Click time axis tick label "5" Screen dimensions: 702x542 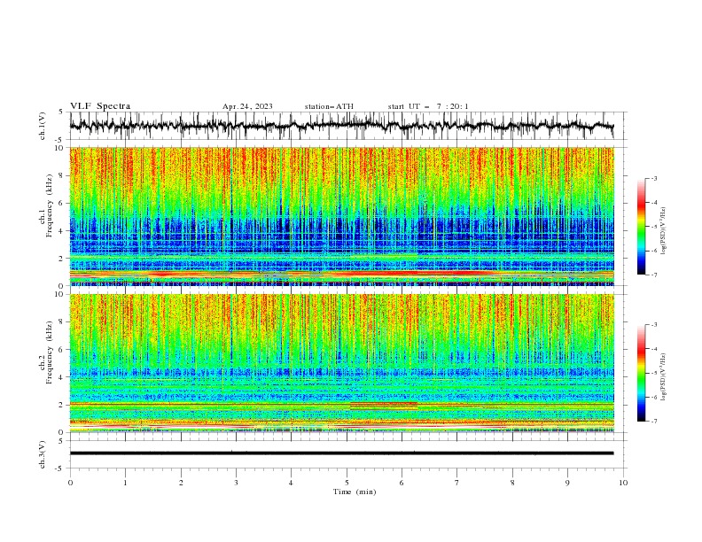pyautogui.click(x=347, y=483)
